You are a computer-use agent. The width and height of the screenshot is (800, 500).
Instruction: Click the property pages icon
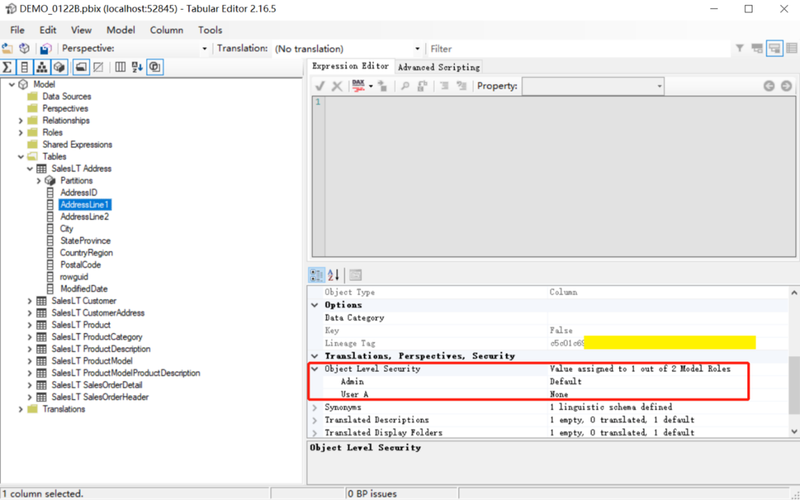pos(356,276)
